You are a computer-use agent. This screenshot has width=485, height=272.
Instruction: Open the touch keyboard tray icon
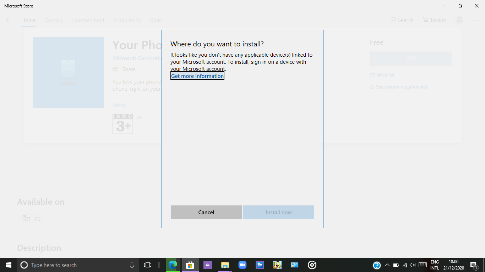tap(423, 265)
